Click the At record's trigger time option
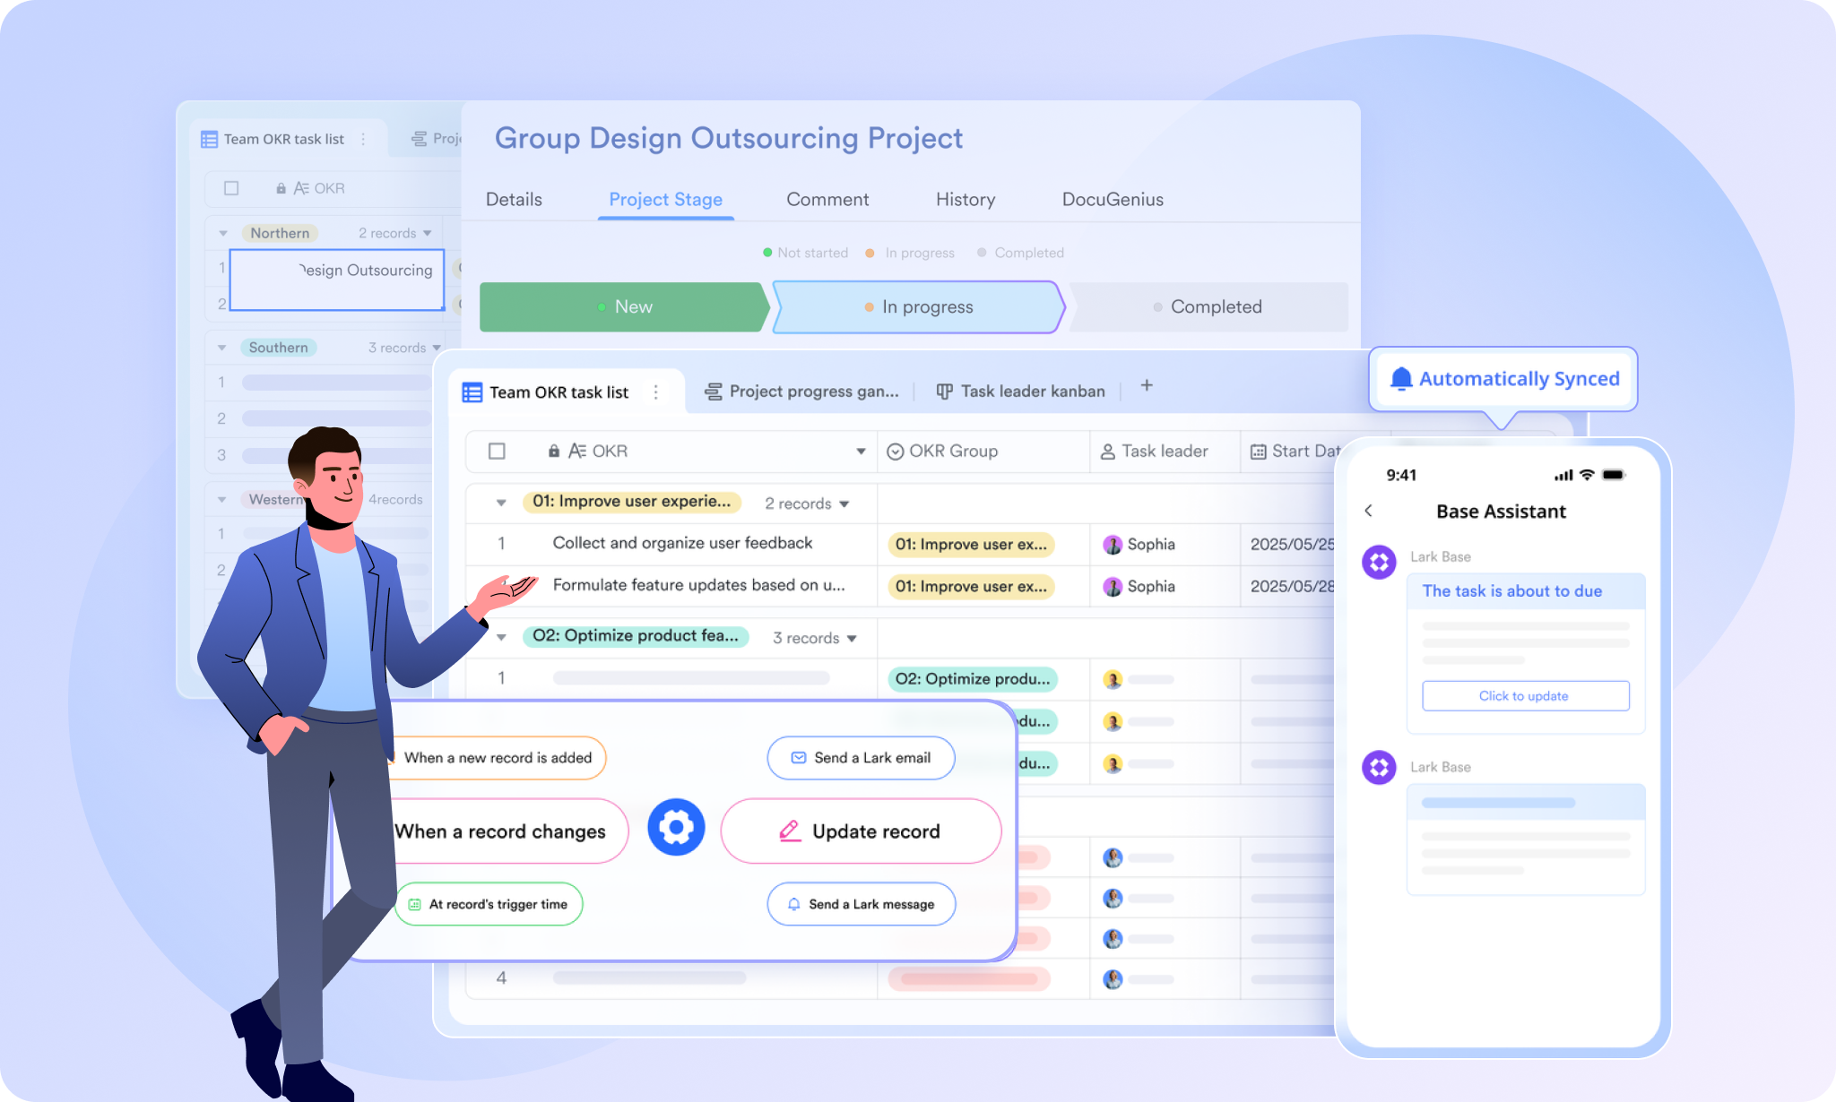1836x1102 pixels. coord(489,904)
